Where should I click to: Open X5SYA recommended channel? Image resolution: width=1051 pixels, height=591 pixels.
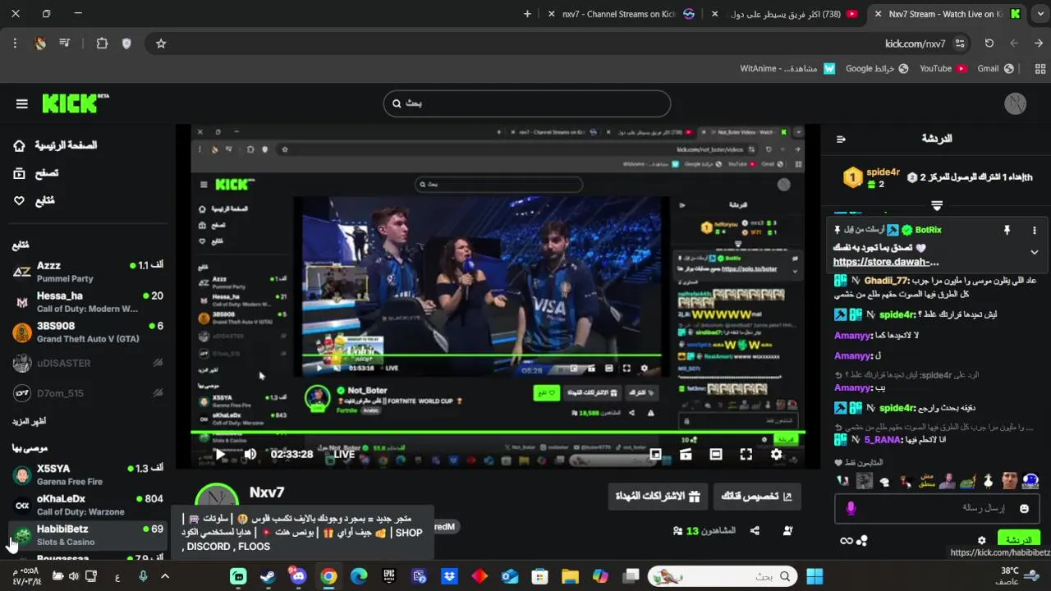87,474
